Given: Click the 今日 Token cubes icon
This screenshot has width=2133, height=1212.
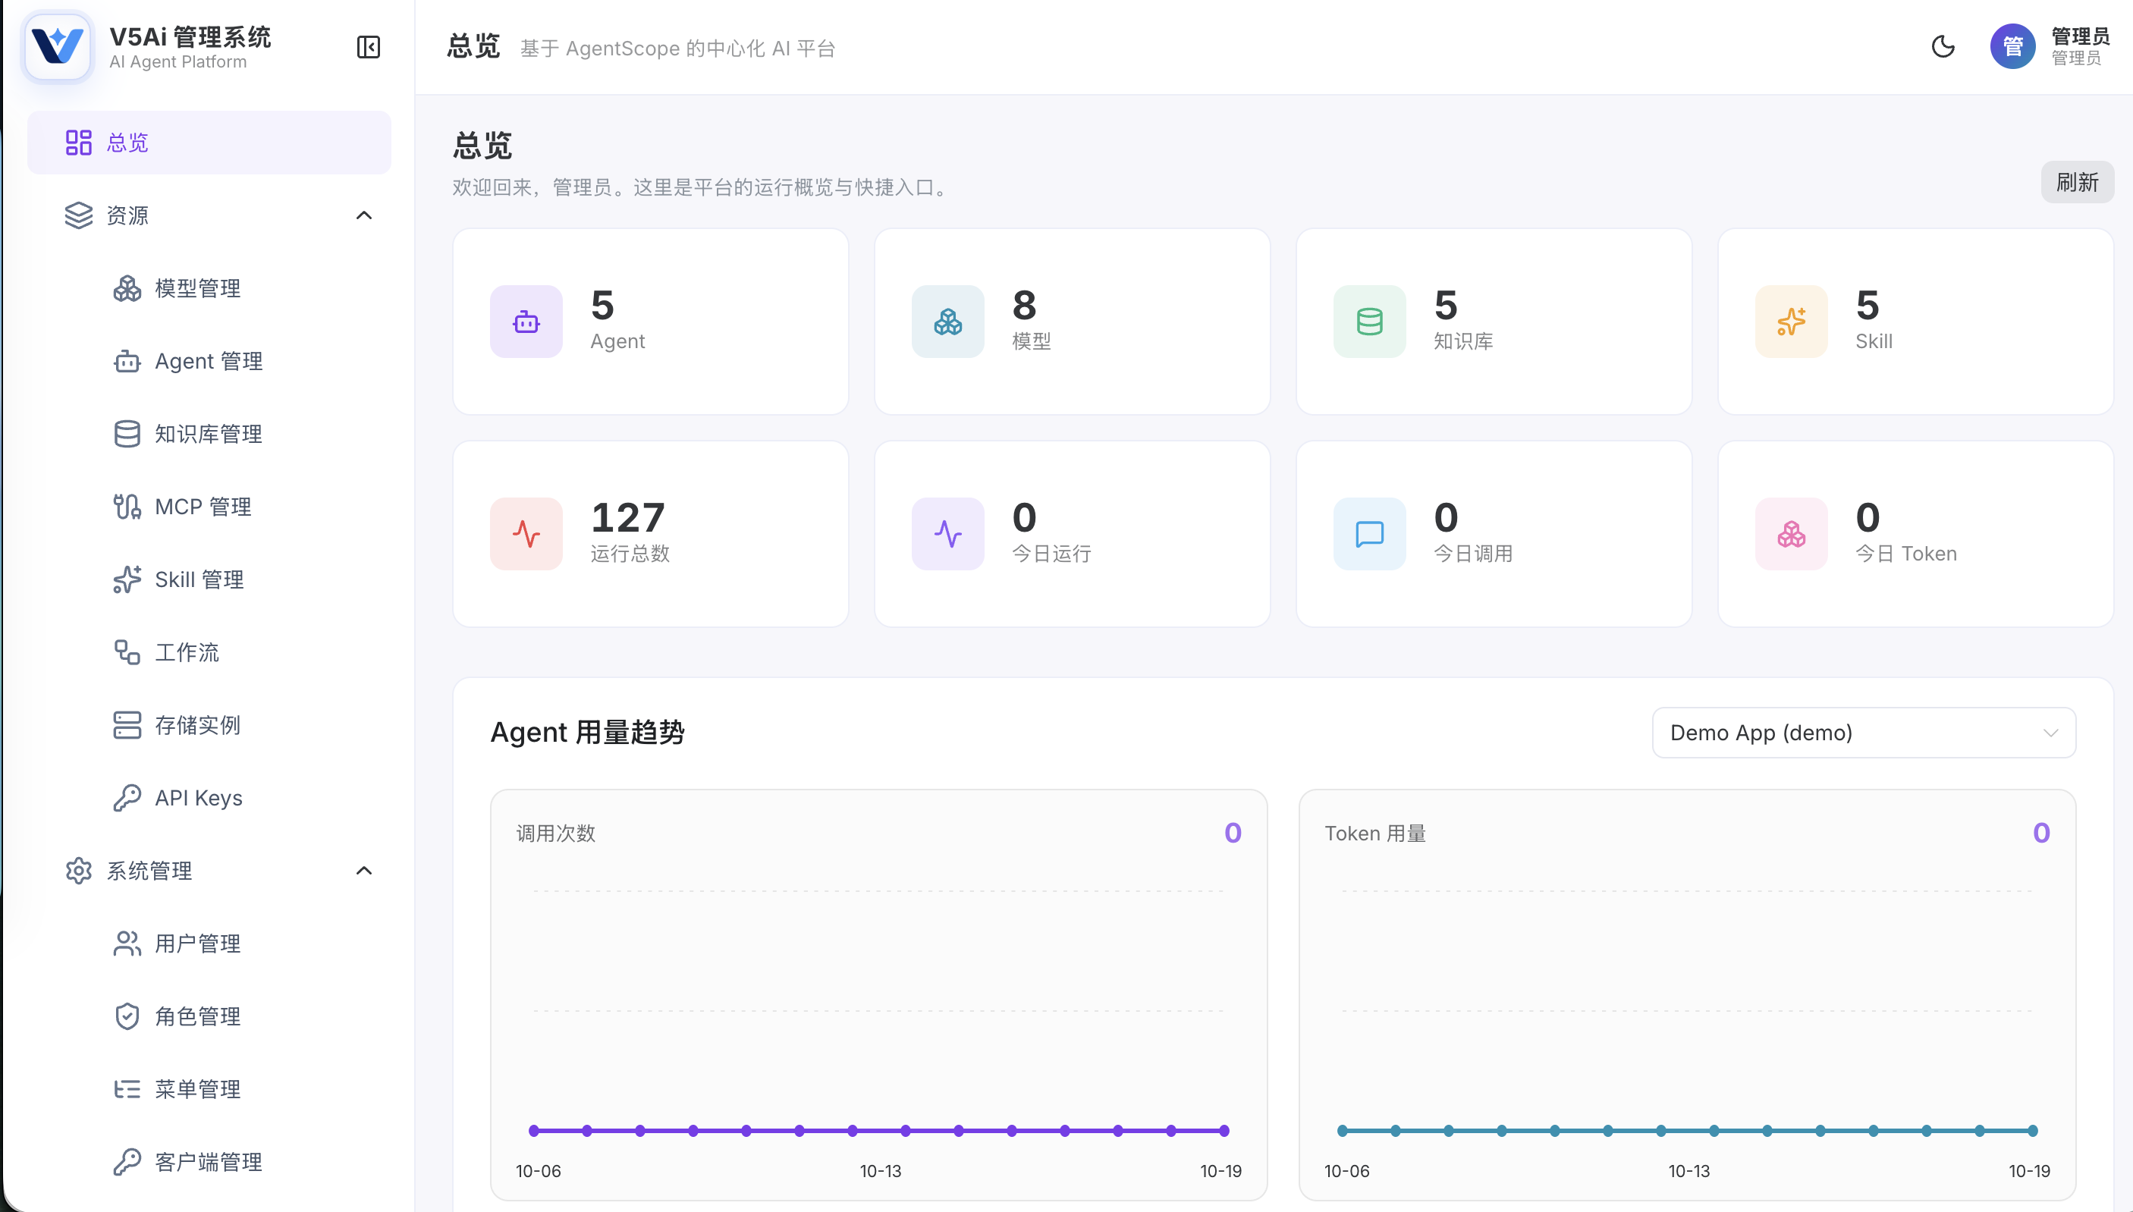Looking at the screenshot, I should click(1792, 534).
